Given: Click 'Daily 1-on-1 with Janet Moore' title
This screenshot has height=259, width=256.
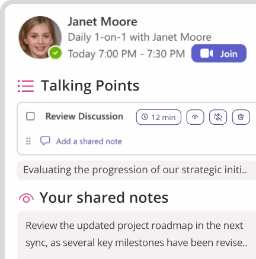Looking at the screenshot, I should pos(140,37).
